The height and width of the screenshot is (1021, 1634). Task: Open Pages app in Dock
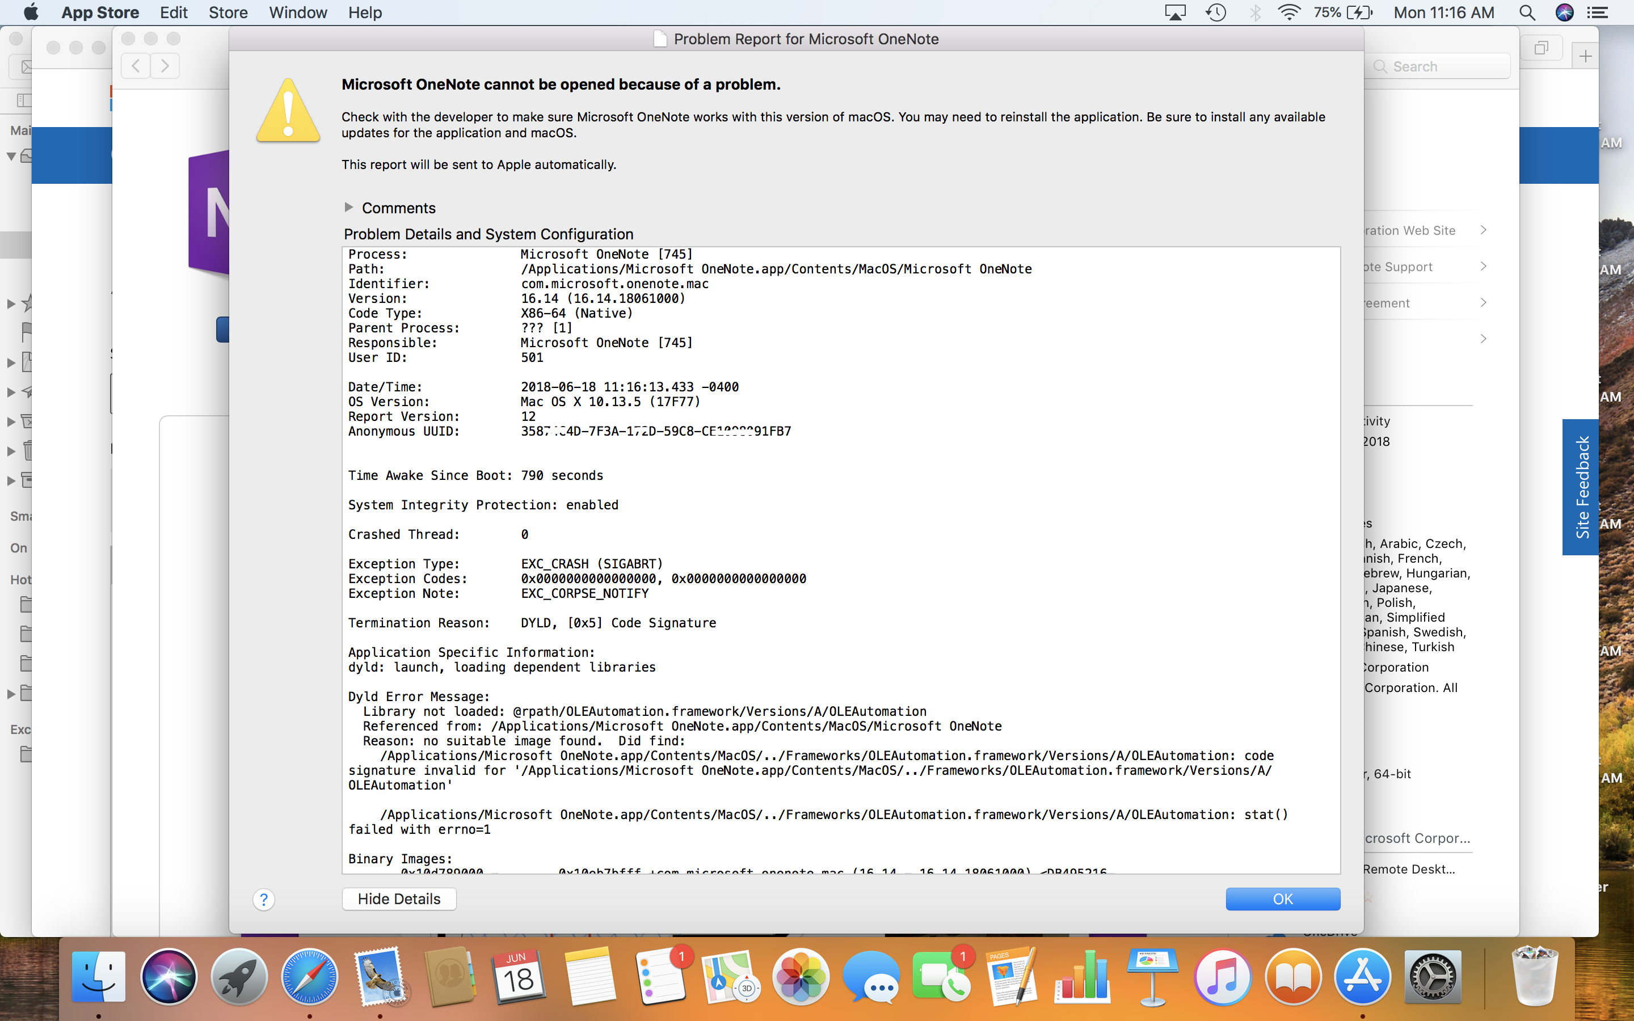click(x=1012, y=977)
